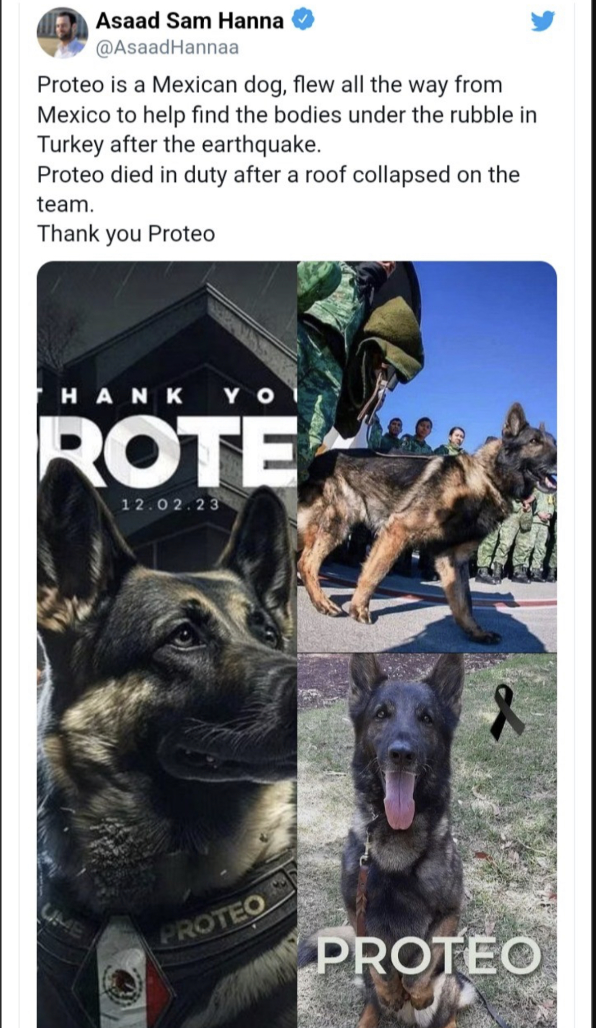The width and height of the screenshot is (596, 1028).
Task: Click the 'Turkey after the earthquake' text line
Action: [x=179, y=145]
